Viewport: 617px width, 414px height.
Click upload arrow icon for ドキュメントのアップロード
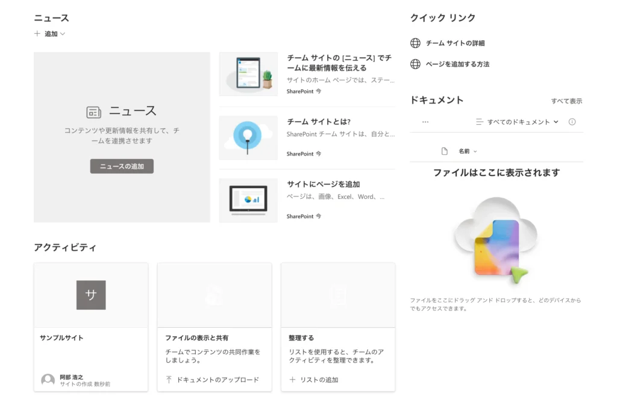click(x=169, y=380)
